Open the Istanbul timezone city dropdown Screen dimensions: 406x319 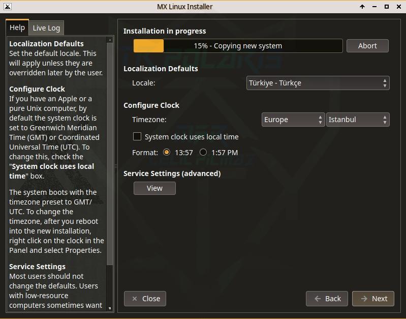[x=358, y=120]
